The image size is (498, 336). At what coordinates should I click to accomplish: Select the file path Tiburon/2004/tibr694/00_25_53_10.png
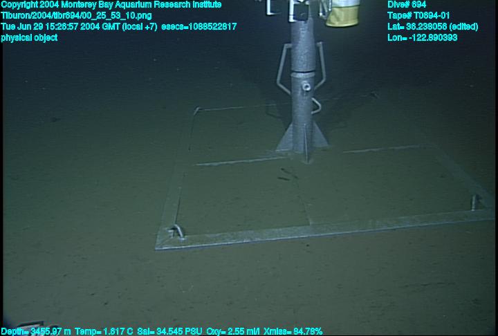click(76, 16)
